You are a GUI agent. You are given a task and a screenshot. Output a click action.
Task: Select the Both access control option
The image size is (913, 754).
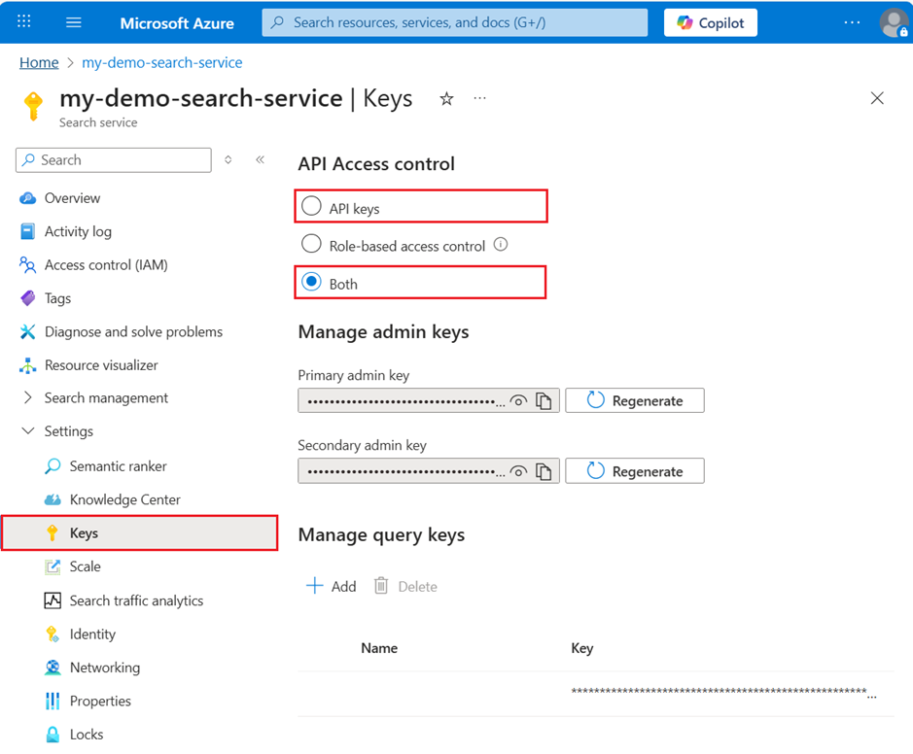click(x=311, y=283)
